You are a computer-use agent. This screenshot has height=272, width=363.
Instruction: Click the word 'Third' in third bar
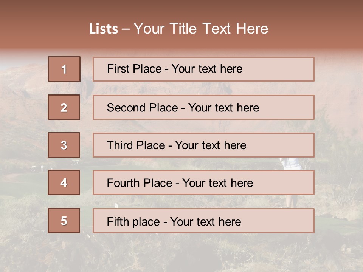(119, 145)
